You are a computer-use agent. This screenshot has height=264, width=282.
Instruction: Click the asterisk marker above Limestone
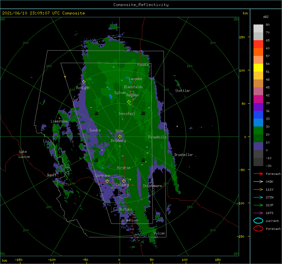pos(59,118)
